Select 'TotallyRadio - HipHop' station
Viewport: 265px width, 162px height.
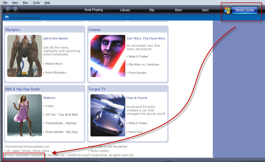[x=61, y=123]
